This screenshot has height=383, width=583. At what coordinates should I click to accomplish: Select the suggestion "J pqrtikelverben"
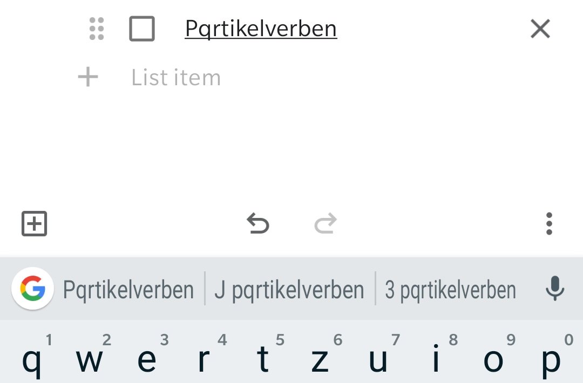(x=289, y=290)
